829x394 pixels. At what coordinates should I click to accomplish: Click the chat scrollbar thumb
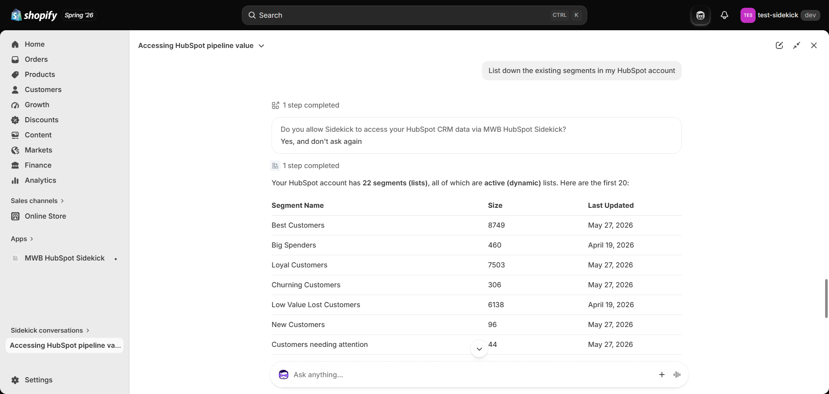coord(826,298)
